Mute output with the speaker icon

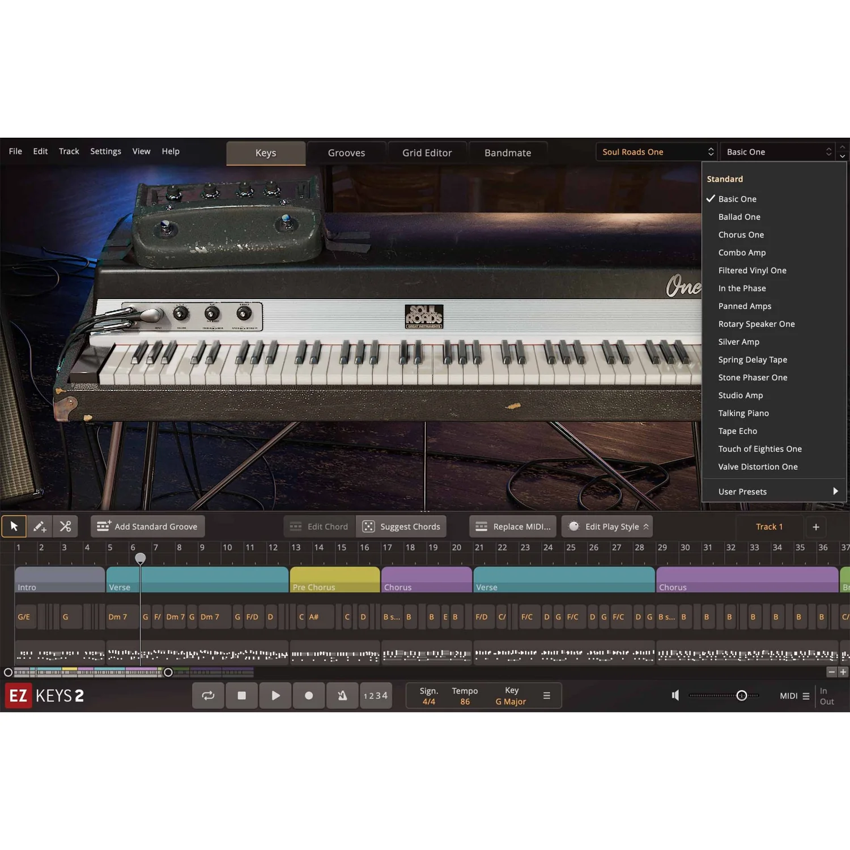pos(675,695)
